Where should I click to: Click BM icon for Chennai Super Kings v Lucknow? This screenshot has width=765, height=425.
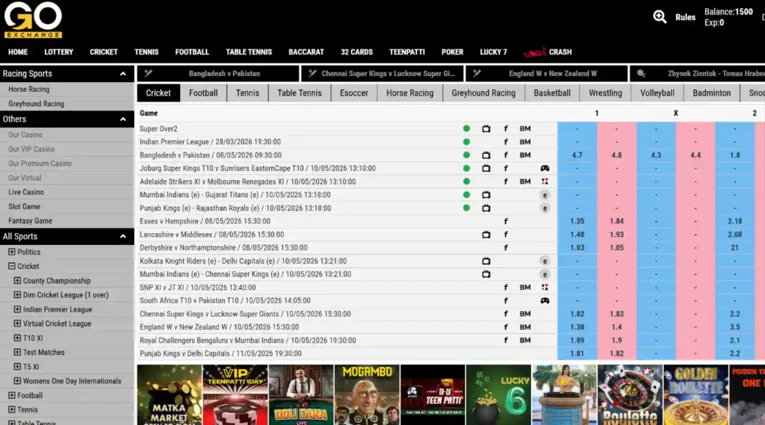[525, 314]
